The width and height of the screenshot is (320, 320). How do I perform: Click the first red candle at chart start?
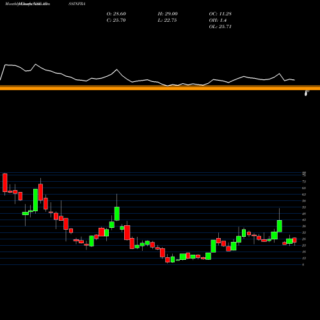click(x=5, y=182)
